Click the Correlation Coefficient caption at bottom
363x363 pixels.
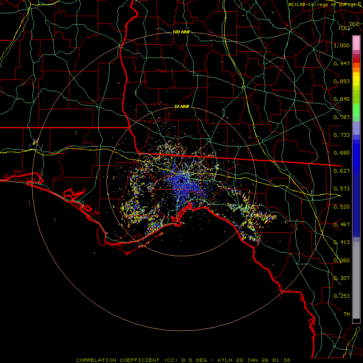[183, 360]
